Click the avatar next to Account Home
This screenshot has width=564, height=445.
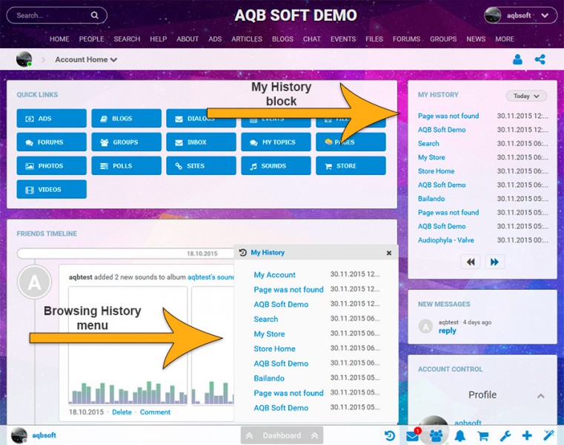(24, 59)
